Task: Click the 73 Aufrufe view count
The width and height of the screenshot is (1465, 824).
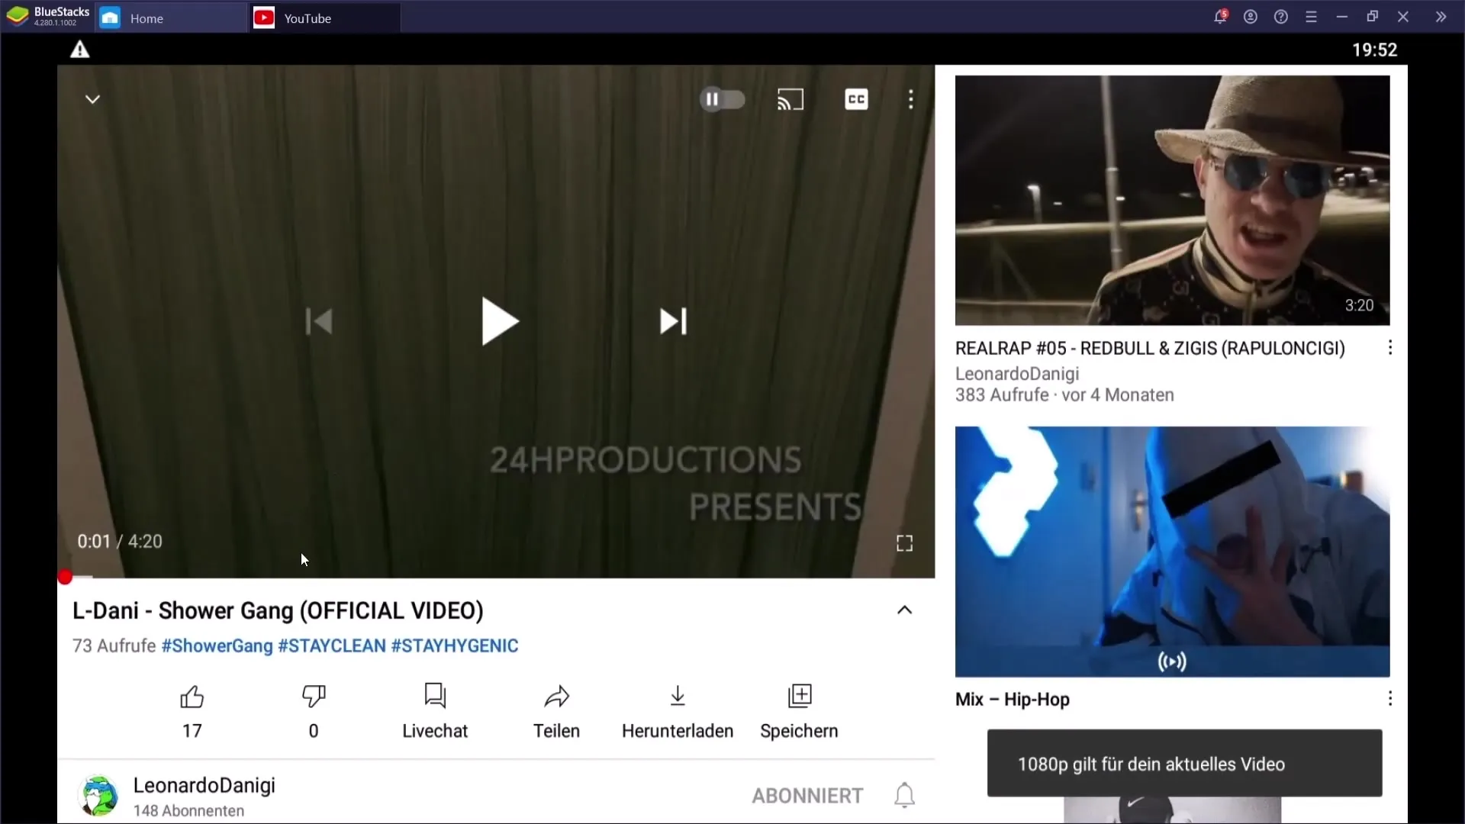Action: [114, 646]
